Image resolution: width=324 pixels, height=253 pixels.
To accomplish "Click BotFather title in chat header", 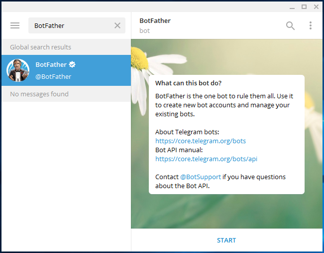I will (155, 21).
